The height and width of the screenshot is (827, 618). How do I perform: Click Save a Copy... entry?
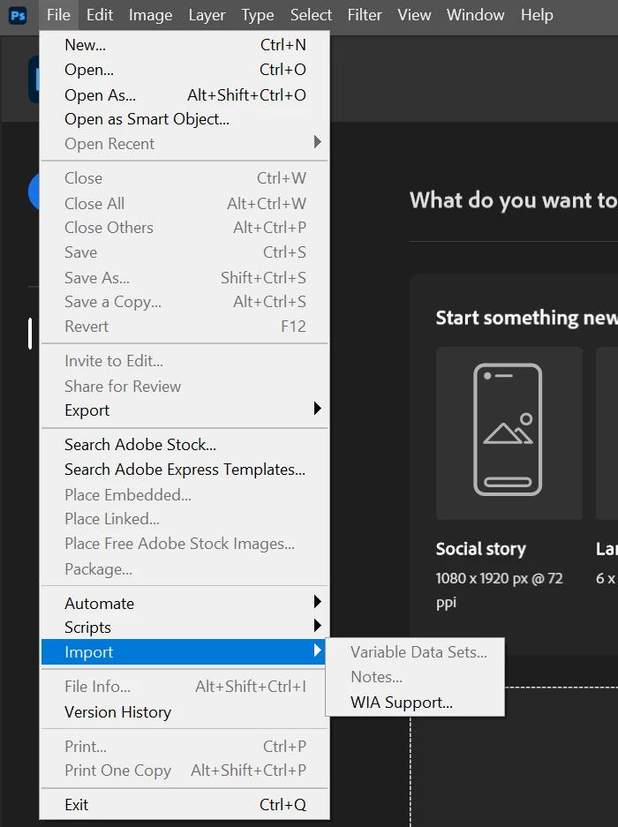click(x=185, y=302)
